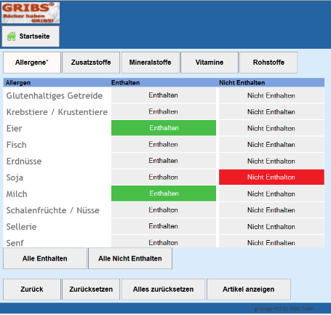Open the Zusatzstoffe tab
331x315 pixels.
91,63
